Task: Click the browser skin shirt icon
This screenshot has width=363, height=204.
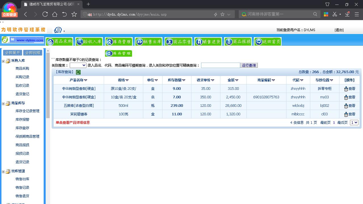Action: coord(327,4)
